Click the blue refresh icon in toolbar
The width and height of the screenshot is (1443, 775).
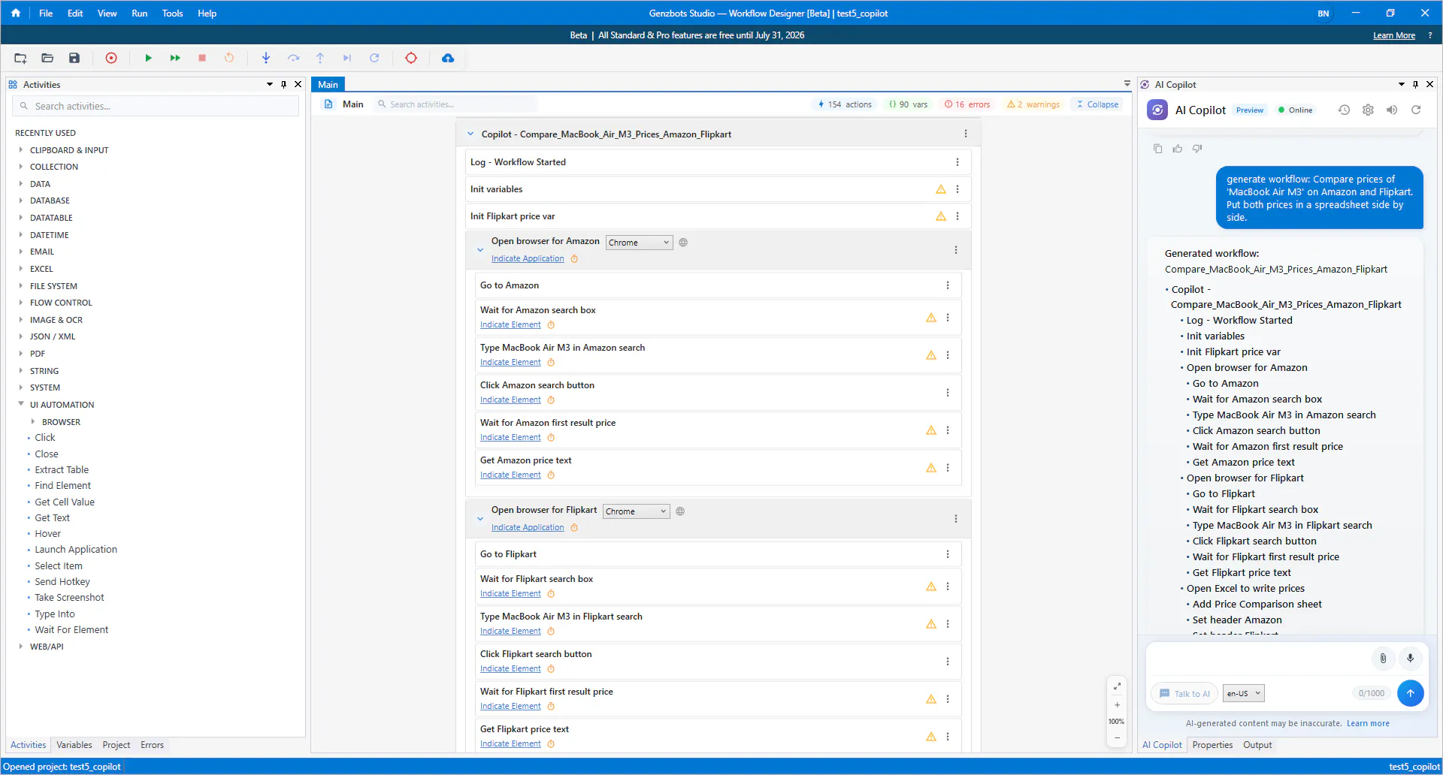pos(374,58)
